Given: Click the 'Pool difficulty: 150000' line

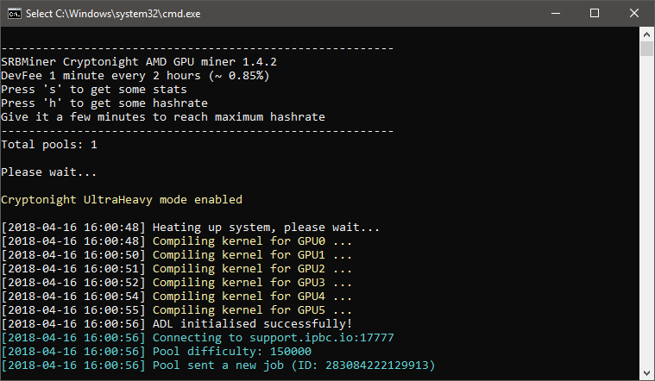Looking at the screenshot, I should tap(231, 352).
